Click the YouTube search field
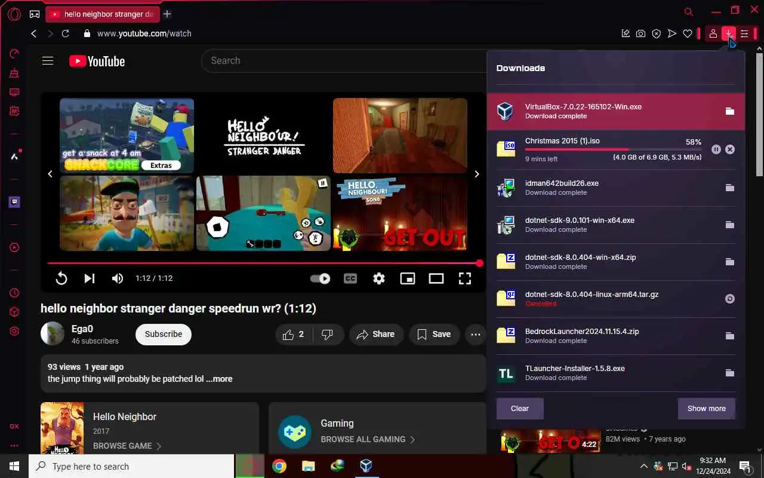 tap(345, 61)
